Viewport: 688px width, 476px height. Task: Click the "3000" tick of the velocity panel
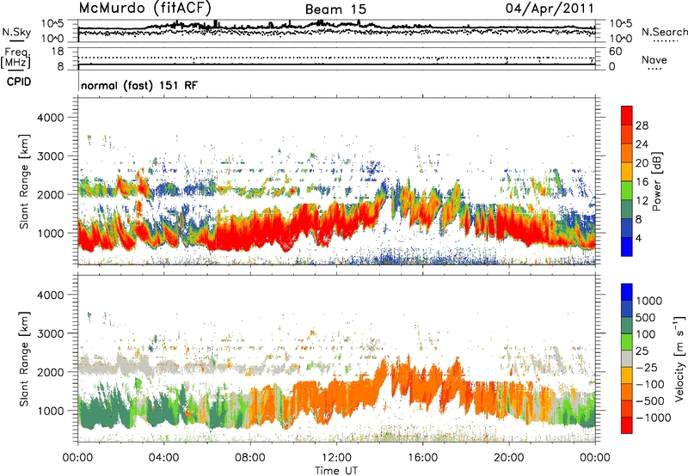[x=50, y=333]
